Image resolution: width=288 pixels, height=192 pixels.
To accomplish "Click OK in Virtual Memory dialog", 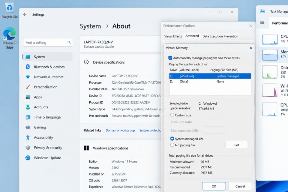I will coord(214,186).
